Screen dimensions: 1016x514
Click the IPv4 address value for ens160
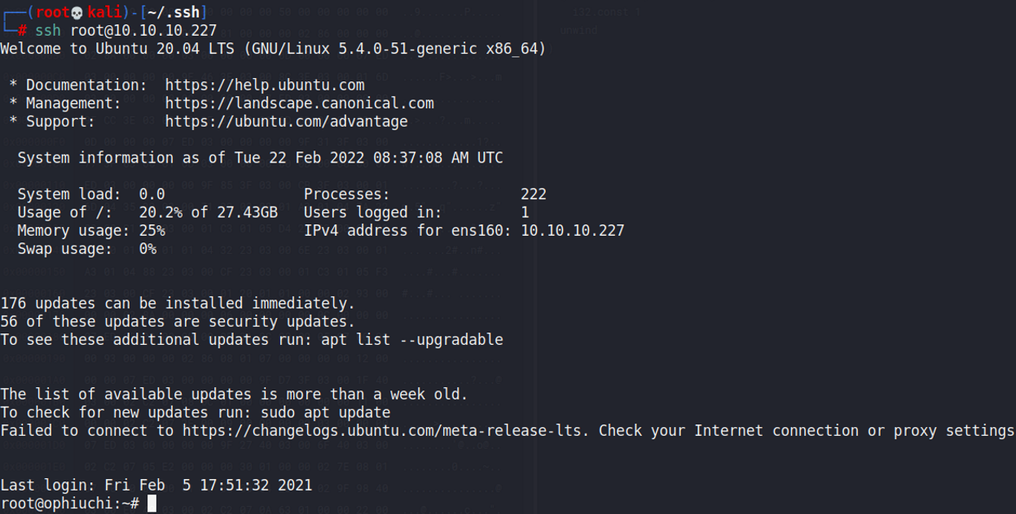pos(572,230)
